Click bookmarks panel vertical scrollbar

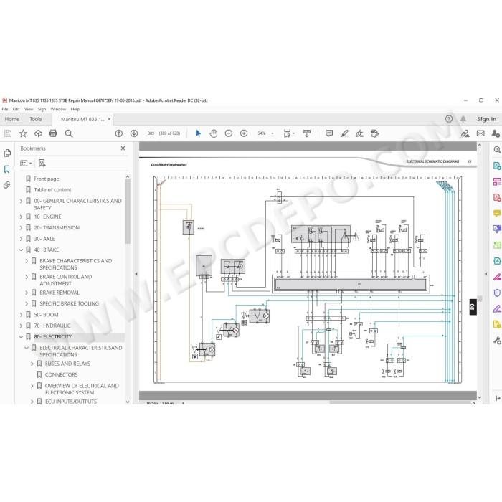pyautogui.click(x=128, y=210)
